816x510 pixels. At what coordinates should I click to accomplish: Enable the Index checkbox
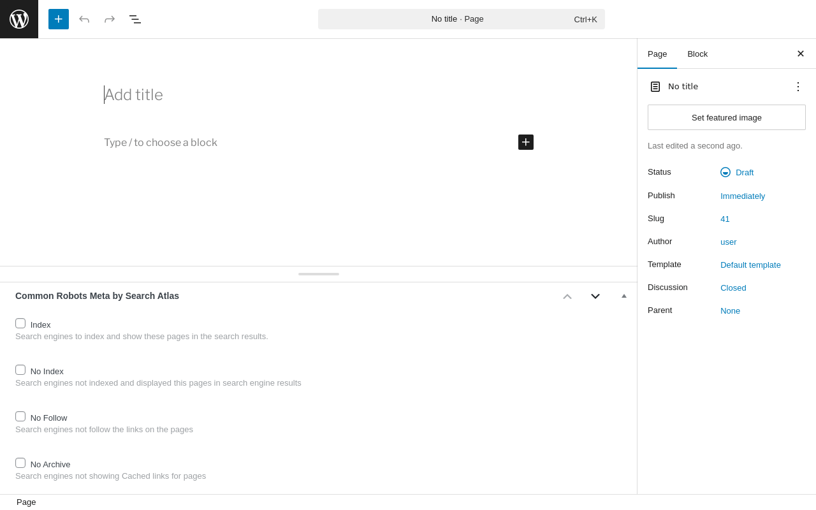(20, 324)
